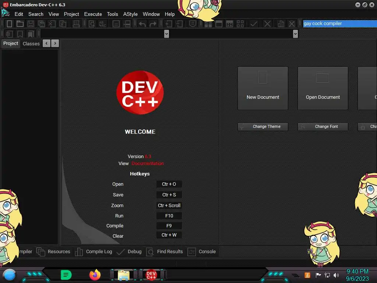Click the Toggle bookmark icon on second toolbar row

pos(20,34)
